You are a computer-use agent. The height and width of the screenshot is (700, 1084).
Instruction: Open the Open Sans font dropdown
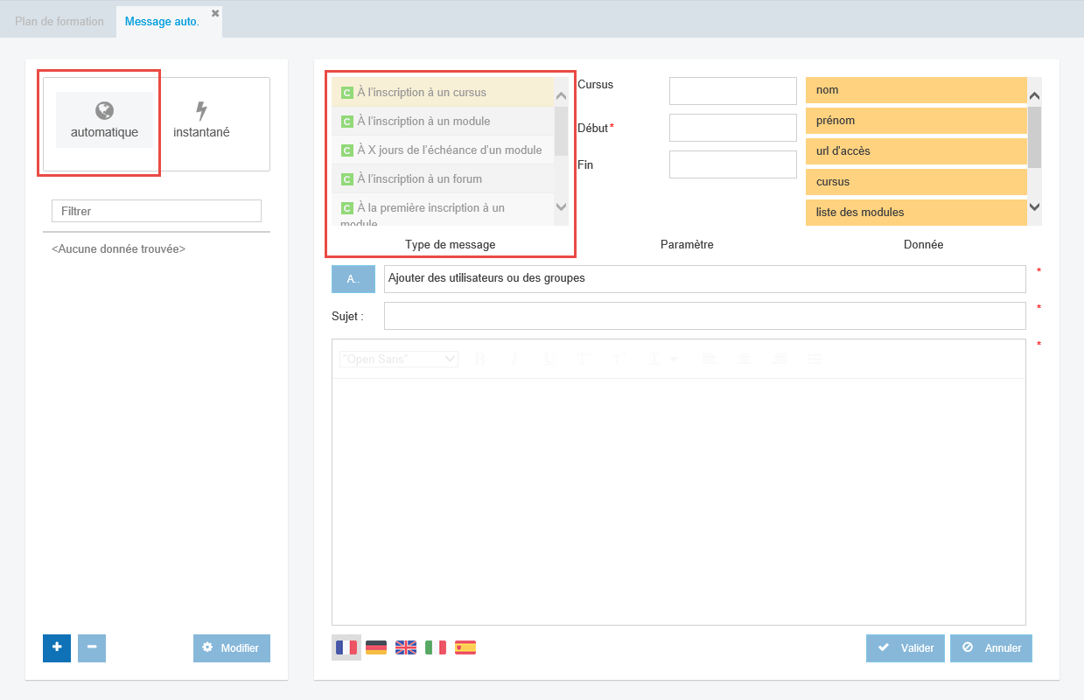(399, 359)
